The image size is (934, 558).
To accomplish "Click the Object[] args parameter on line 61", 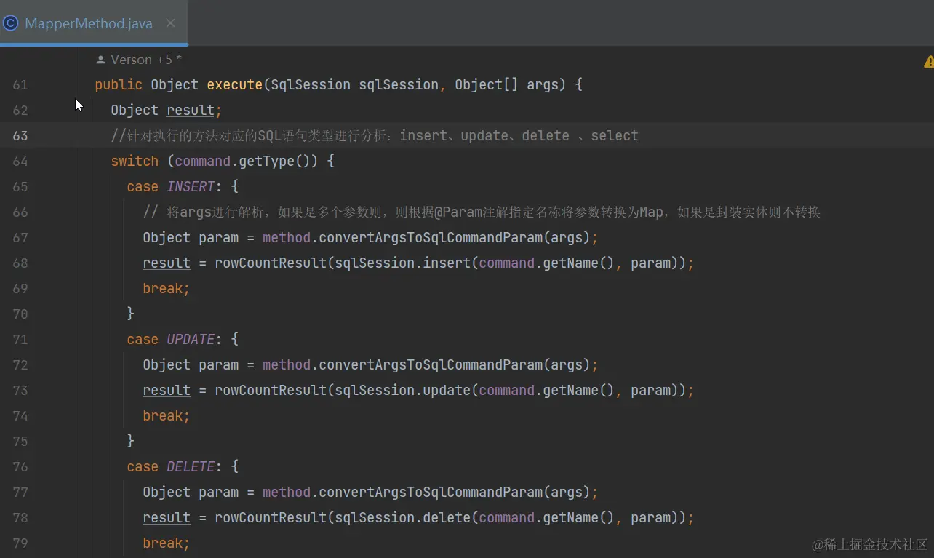I will [x=507, y=85].
